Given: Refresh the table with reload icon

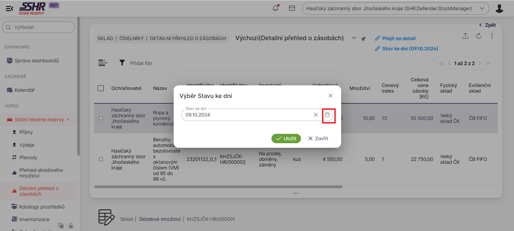Looking at the screenshot, I should [479, 36].
